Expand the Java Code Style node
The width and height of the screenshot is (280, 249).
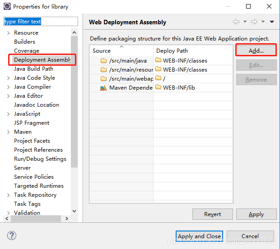[8, 78]
